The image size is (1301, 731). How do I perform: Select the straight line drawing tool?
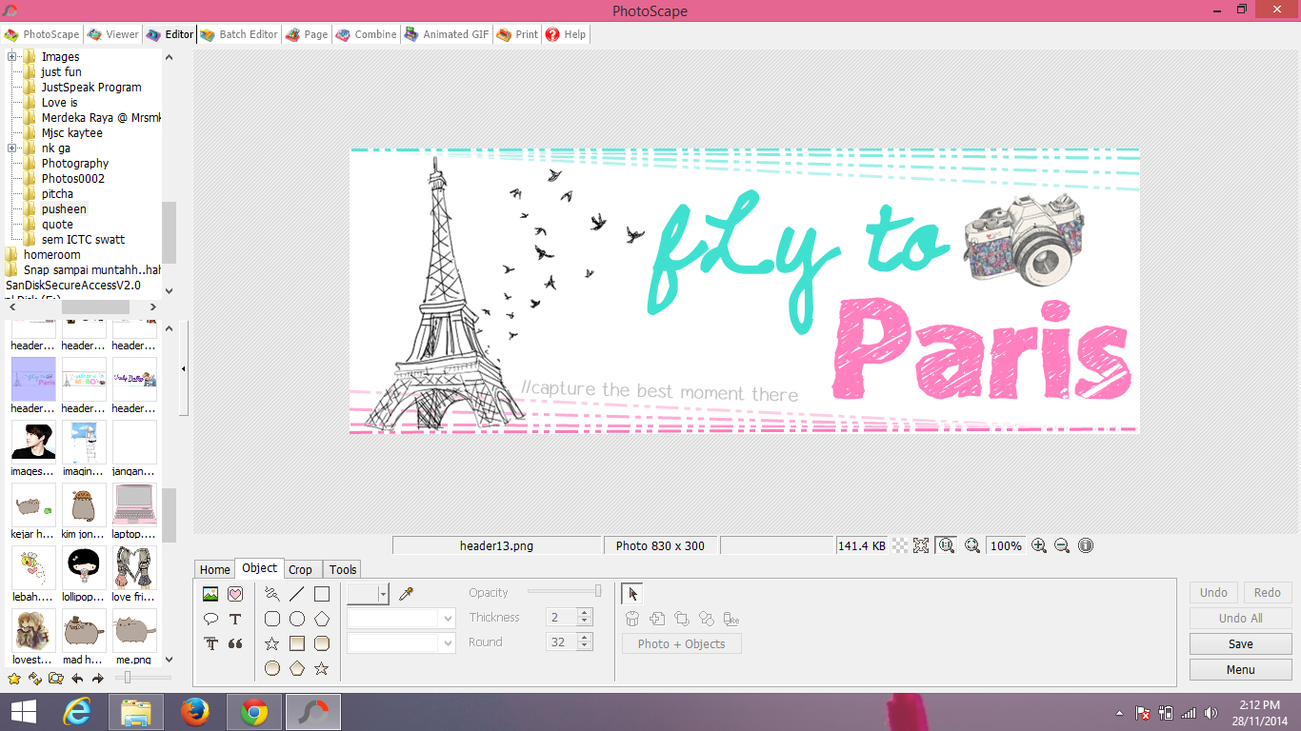[x=297, y=594]
